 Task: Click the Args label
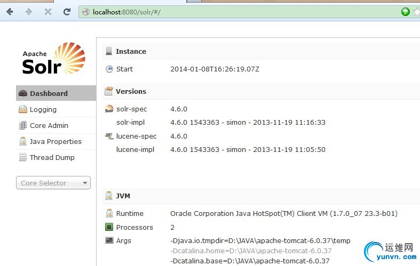coord(124,241)
